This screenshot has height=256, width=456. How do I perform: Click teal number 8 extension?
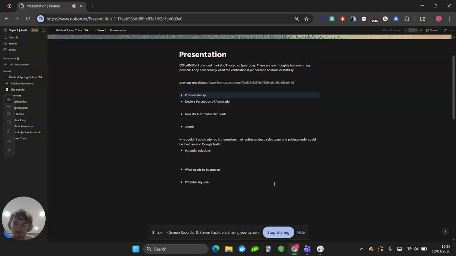[x=332, y=19]
